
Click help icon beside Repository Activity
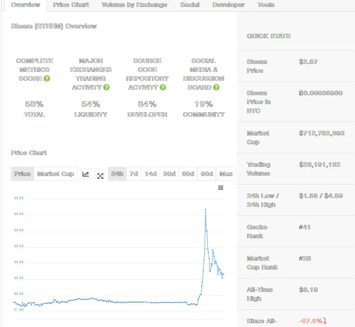click(x=163, y=87)
